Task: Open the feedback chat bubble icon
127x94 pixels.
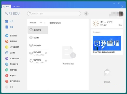Action: click(7, 36)
